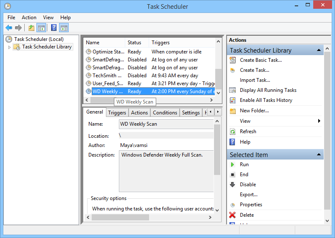The width and height of the screenshot is (335, 238).
Task: Click the details pane horizontal scroll right arrow
Action: (210, 218)
